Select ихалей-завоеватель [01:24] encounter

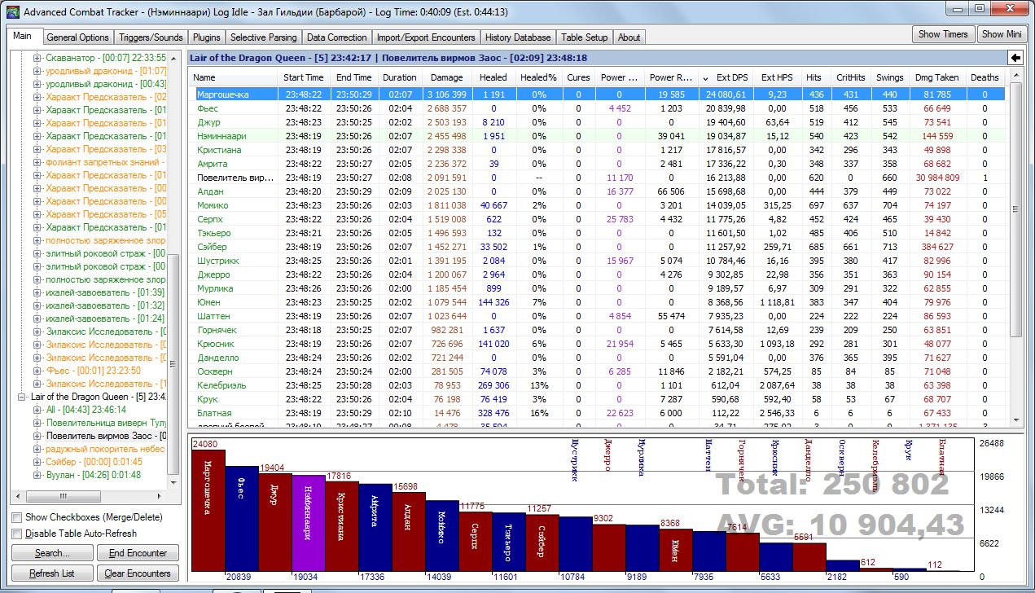(x=105, y=318)
